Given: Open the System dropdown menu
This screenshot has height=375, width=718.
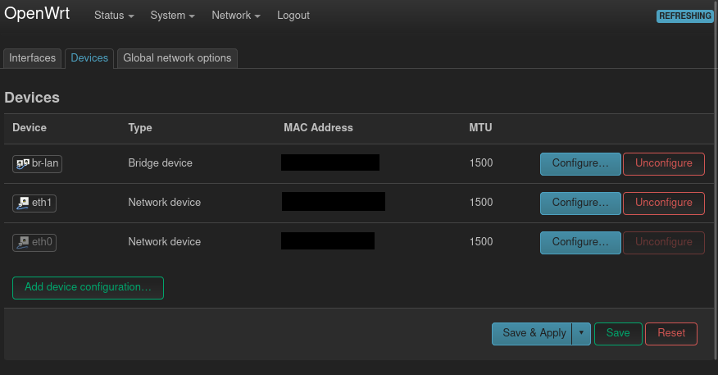Looking at the screenshot, I should click(x=173, y=15).
